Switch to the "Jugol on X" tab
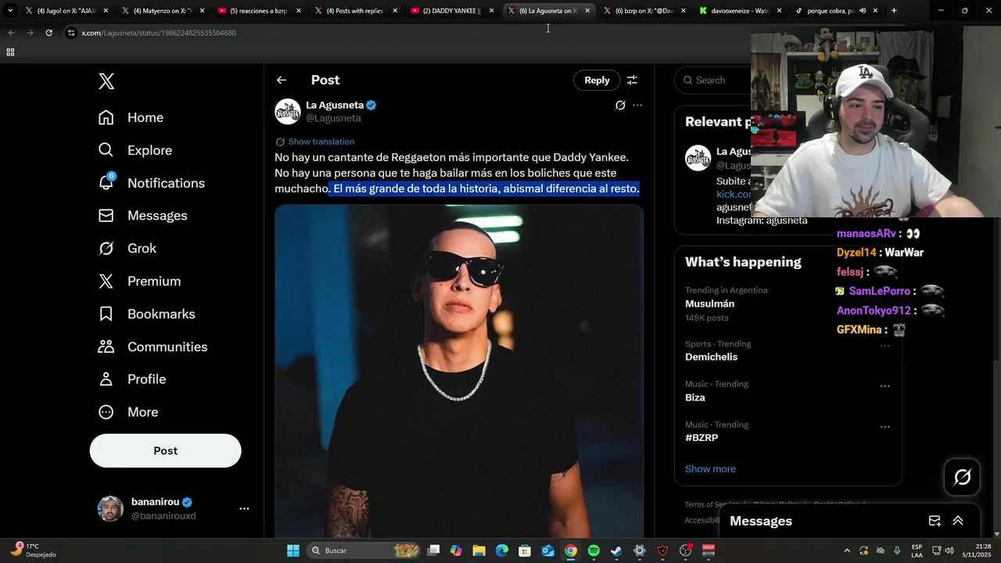The width and height of the screenshot is (1001, 563). tap(66, 11)
